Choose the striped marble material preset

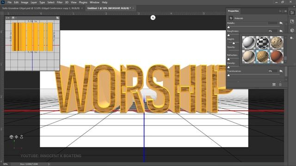[x=249, y=56]
